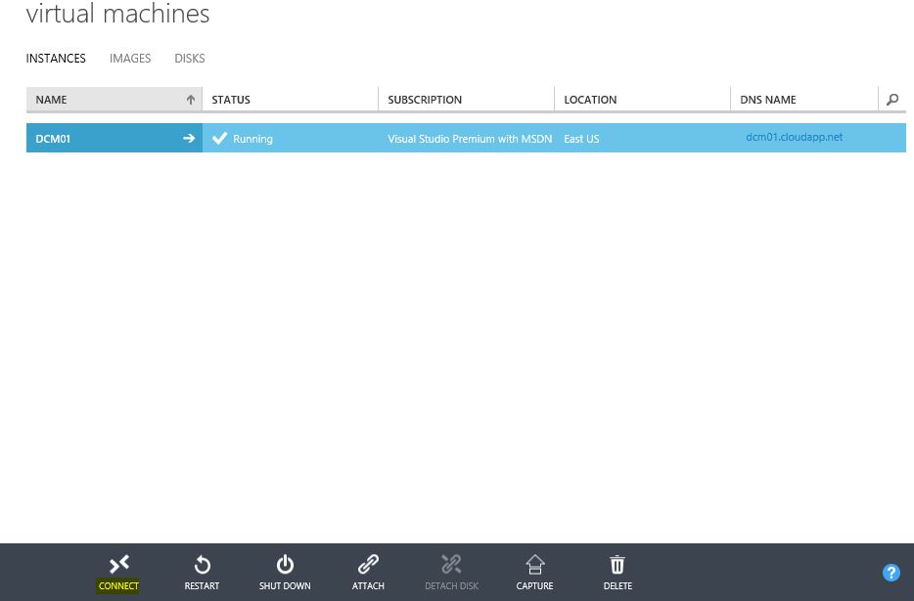The height and width of the screenshot is (601, 914).
Task: Switch to the Instances tab
Action: (56, 59)
